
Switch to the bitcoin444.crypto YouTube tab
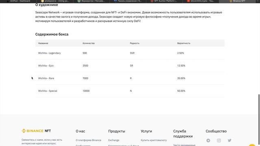tap(201, 1)
